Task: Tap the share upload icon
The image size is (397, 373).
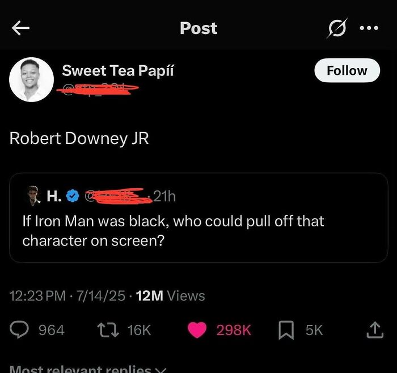Action: tap(375, 330)
